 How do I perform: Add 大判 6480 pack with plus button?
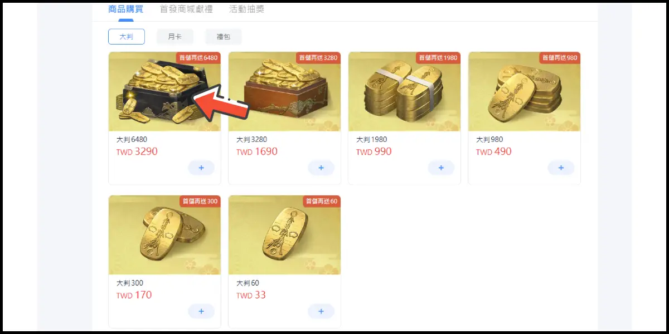[x=201, y=168]
